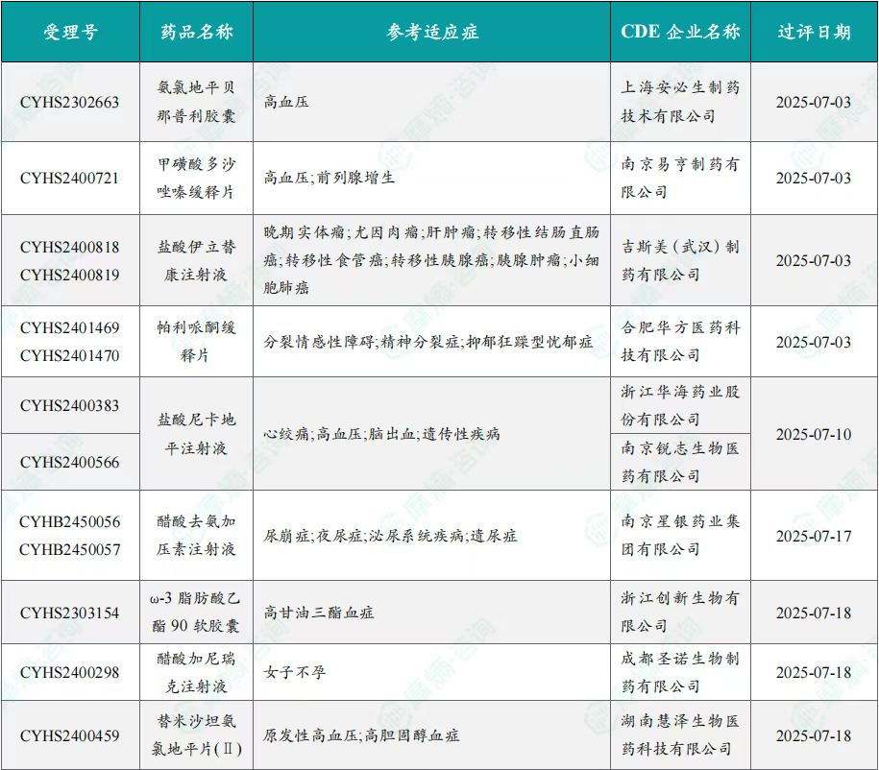Select acceptance number CYHS2400819
The width and height of the screenshot is (879, 770).
tap(69, 275)
